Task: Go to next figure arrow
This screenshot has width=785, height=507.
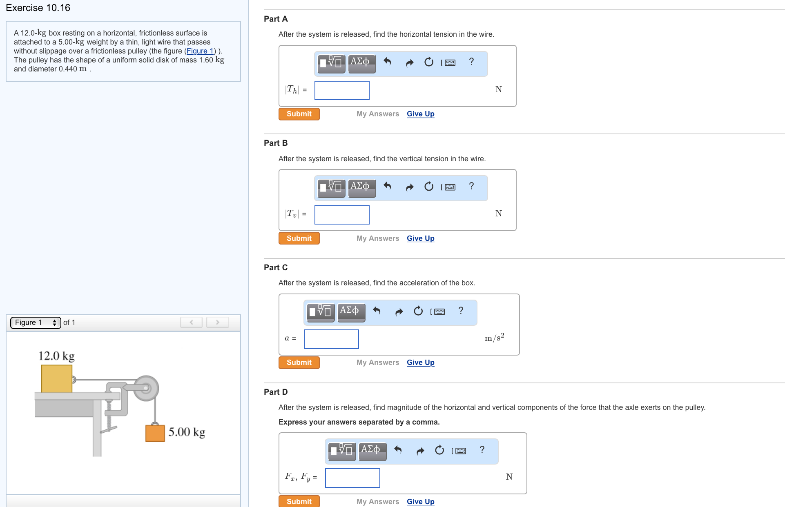Action: (218, 322)
